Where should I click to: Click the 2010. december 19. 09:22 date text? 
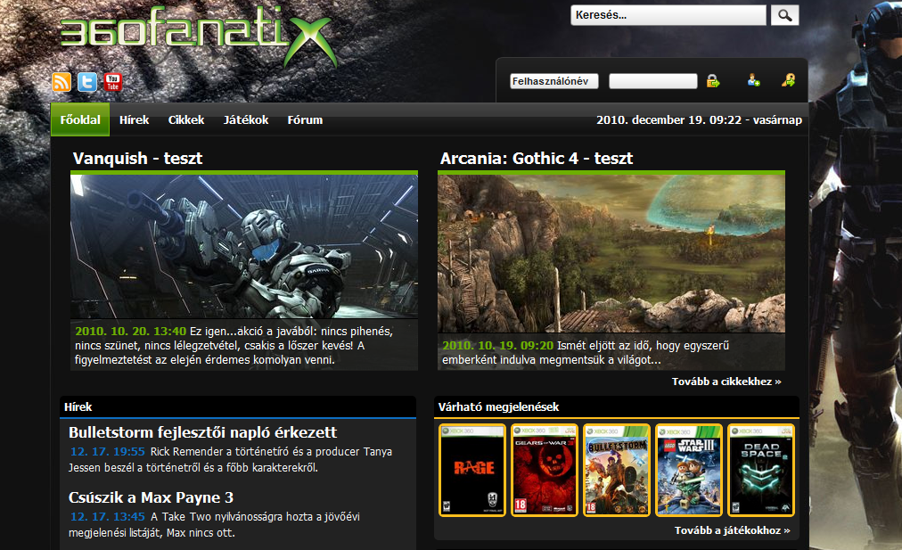point(699,119)
